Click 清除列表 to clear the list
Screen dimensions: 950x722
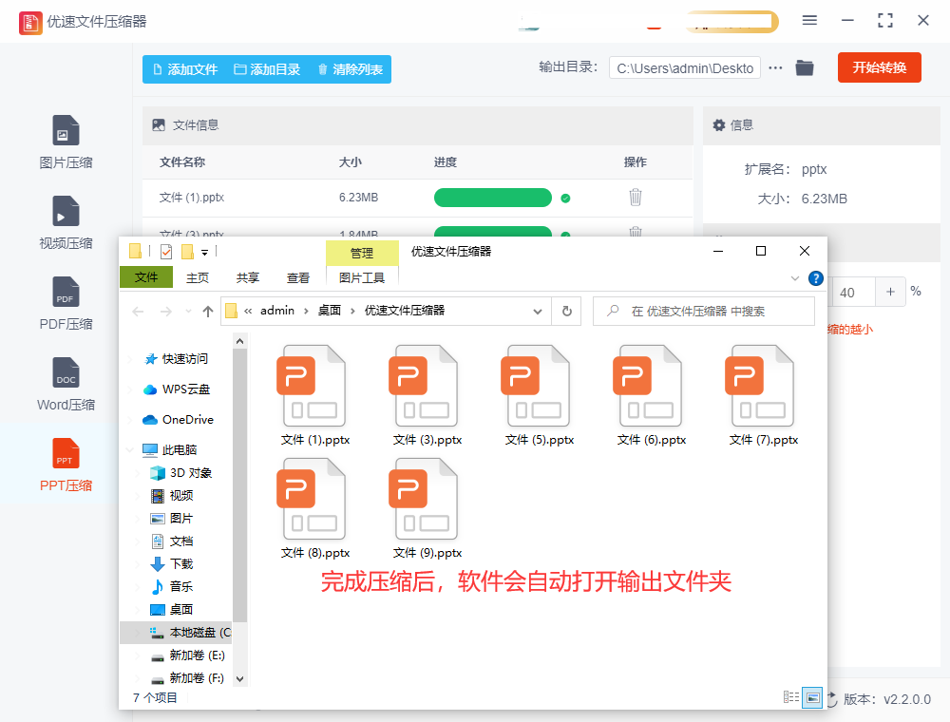(351, 69)
